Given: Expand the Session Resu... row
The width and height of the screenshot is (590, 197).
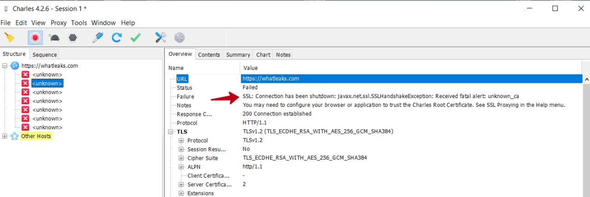Looking at the screenshot, I should pos(181,149).
